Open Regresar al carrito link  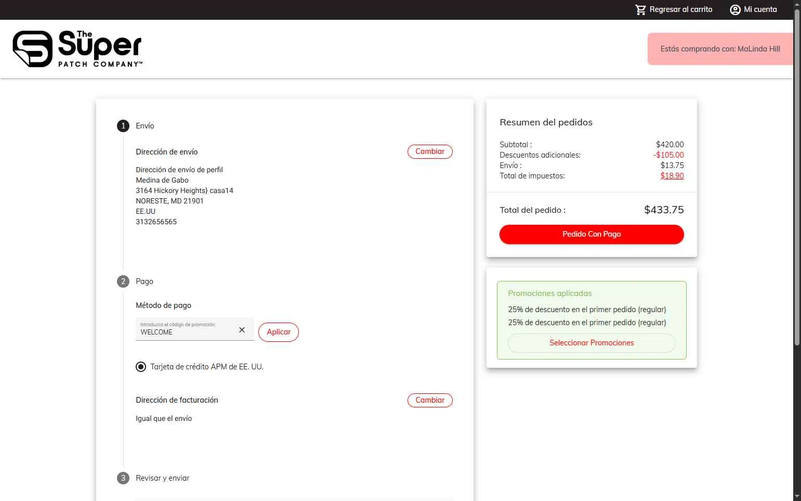click(680, 9)
